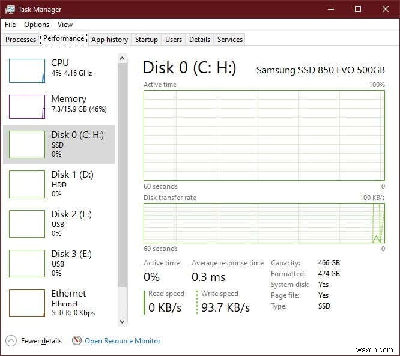Select the Disk 1 (D:) mini graph
This screenshot has height=356, width=400.
coord(27,184)
